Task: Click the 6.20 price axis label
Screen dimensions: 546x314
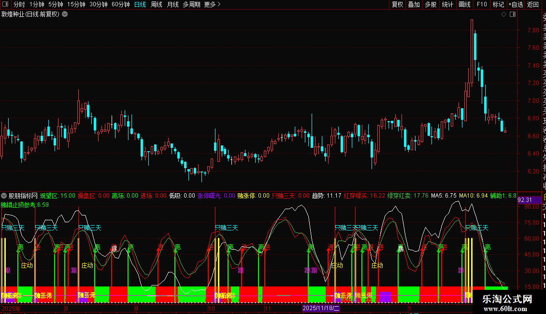Action: [533, 171]
